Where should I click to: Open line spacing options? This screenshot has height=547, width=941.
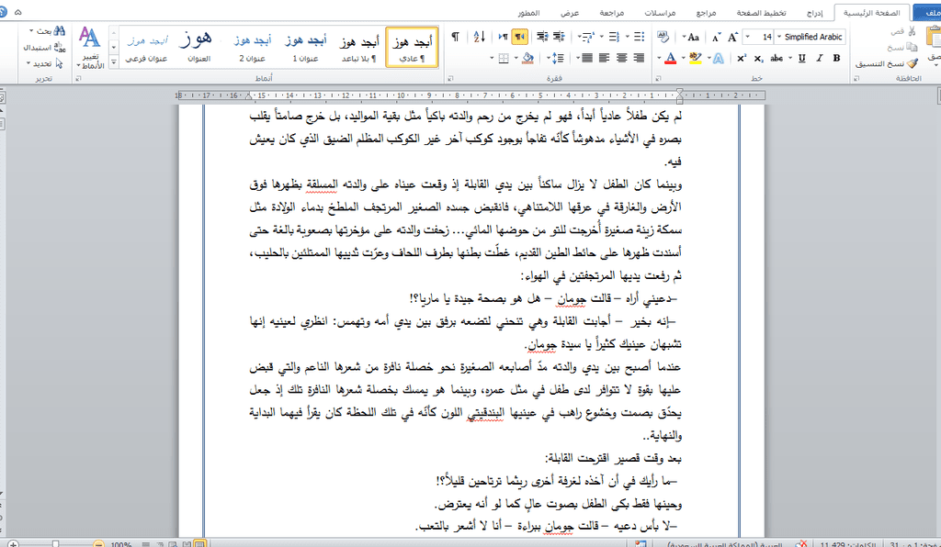click(x=558, y=58)
